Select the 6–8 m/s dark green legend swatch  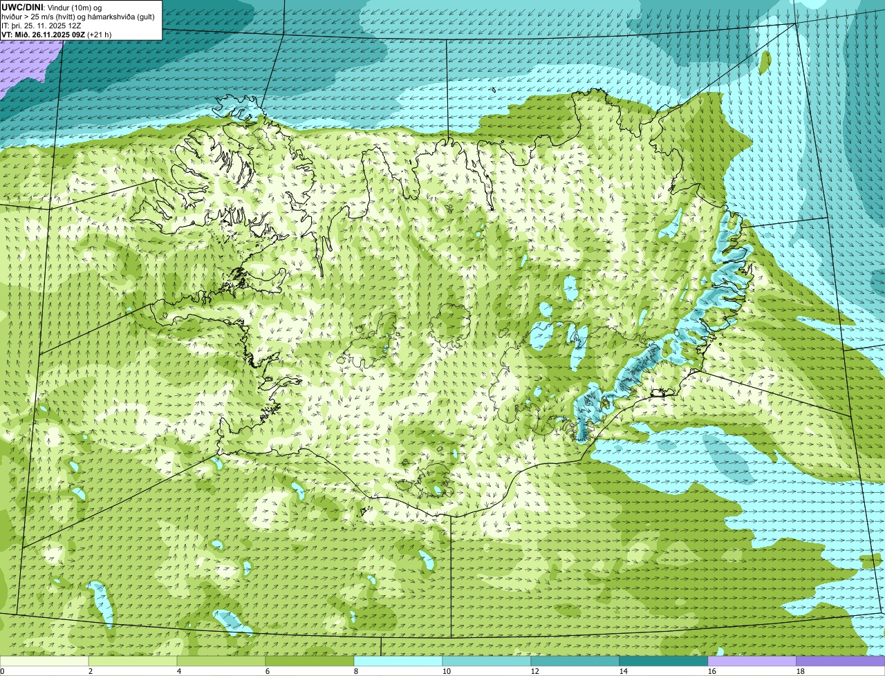(310, 661)
